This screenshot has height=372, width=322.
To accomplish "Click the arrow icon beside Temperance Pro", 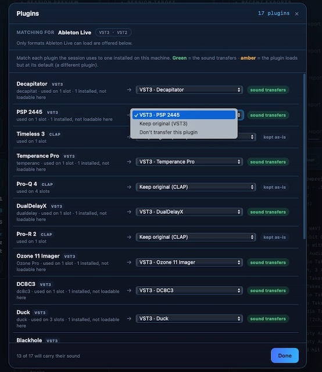I will [x=129, y=162].
